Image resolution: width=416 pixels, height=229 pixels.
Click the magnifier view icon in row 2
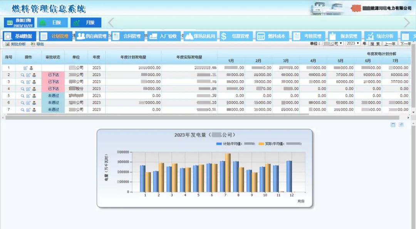tap(22, 74)
